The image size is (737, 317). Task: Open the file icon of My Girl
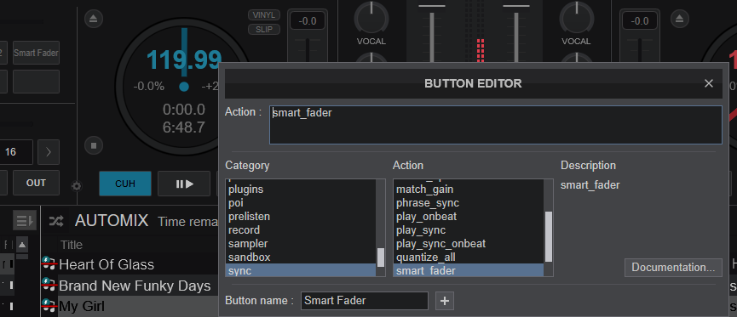pos(49,305)
